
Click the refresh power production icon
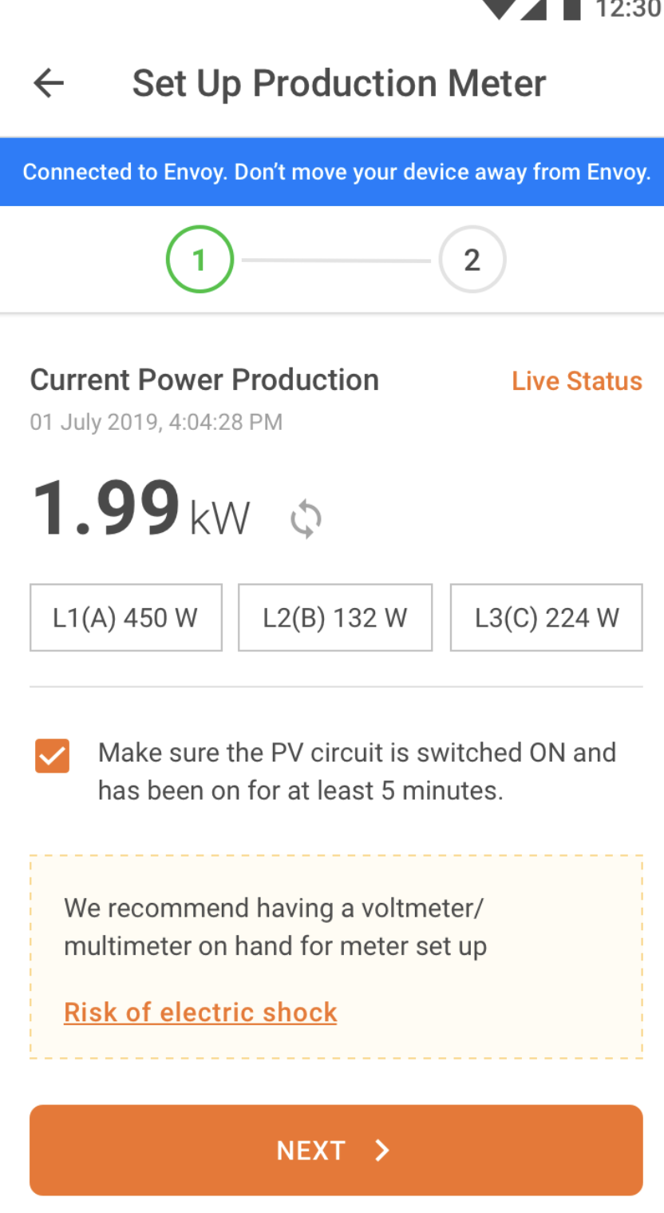pyautogui.click(x=306, y=519)
